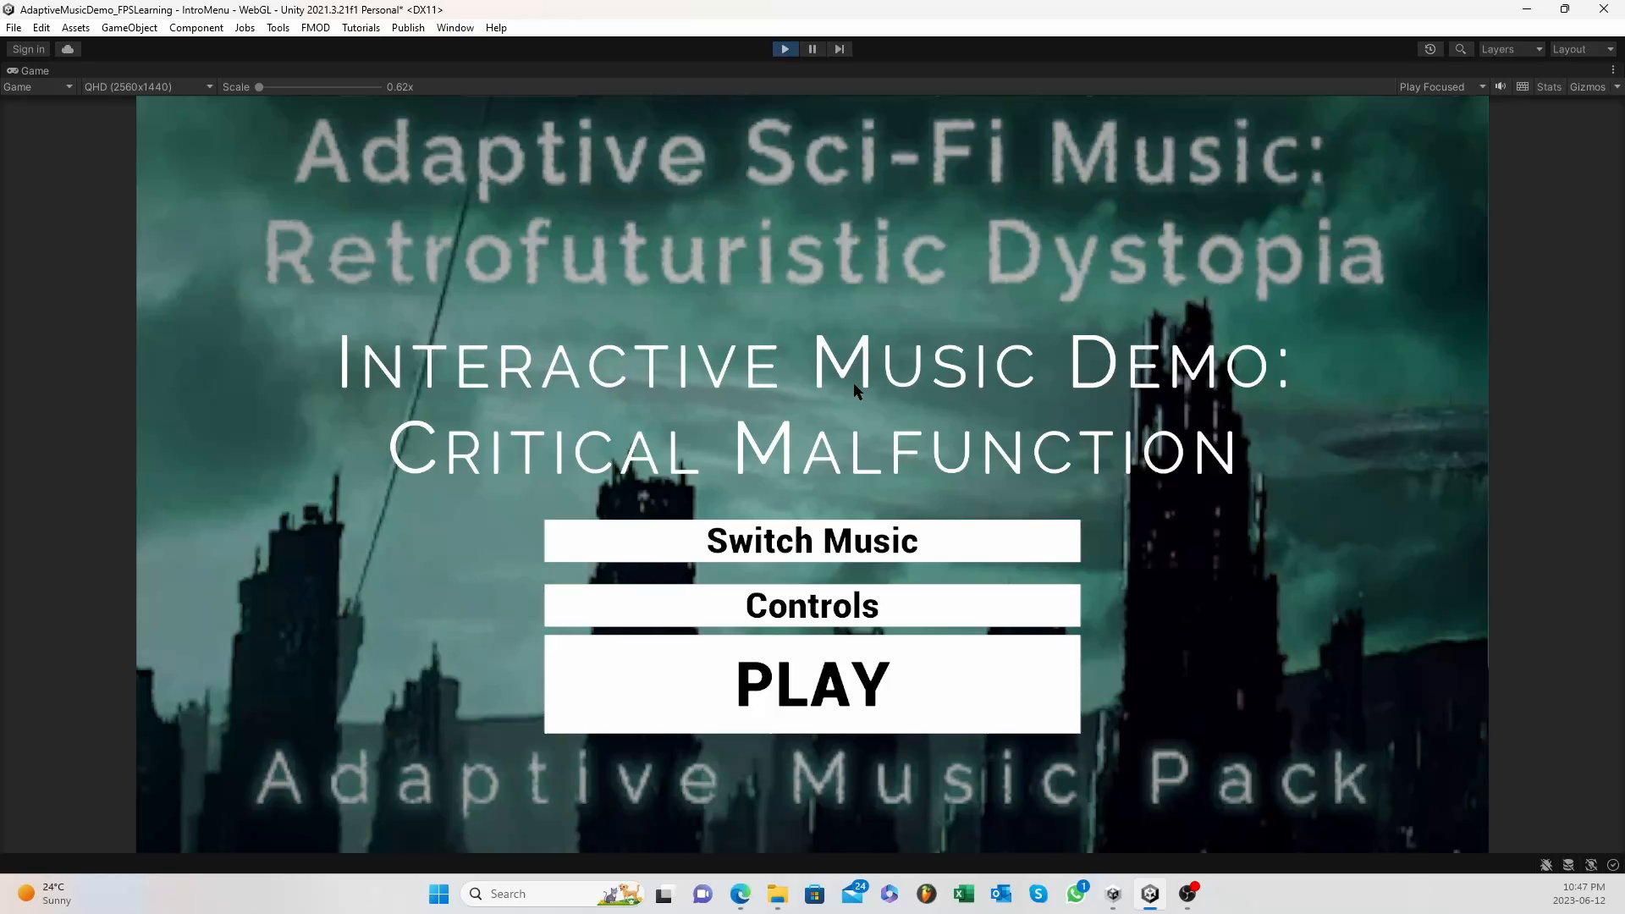This screenshot has width=1625, height=914.
Task: Click the activity progress checkmark in the status bar
Action: click(x=1613, y=865)
